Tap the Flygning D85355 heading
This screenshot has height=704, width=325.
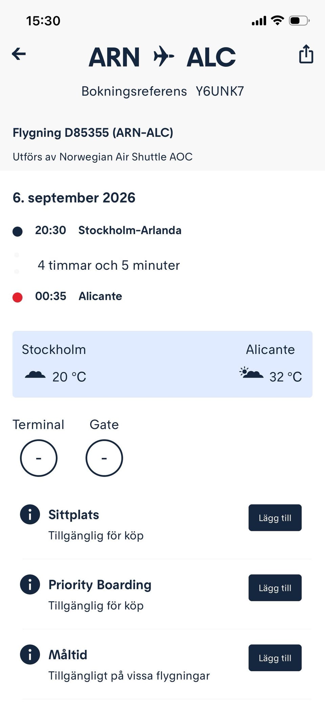(x=93, y=132)
